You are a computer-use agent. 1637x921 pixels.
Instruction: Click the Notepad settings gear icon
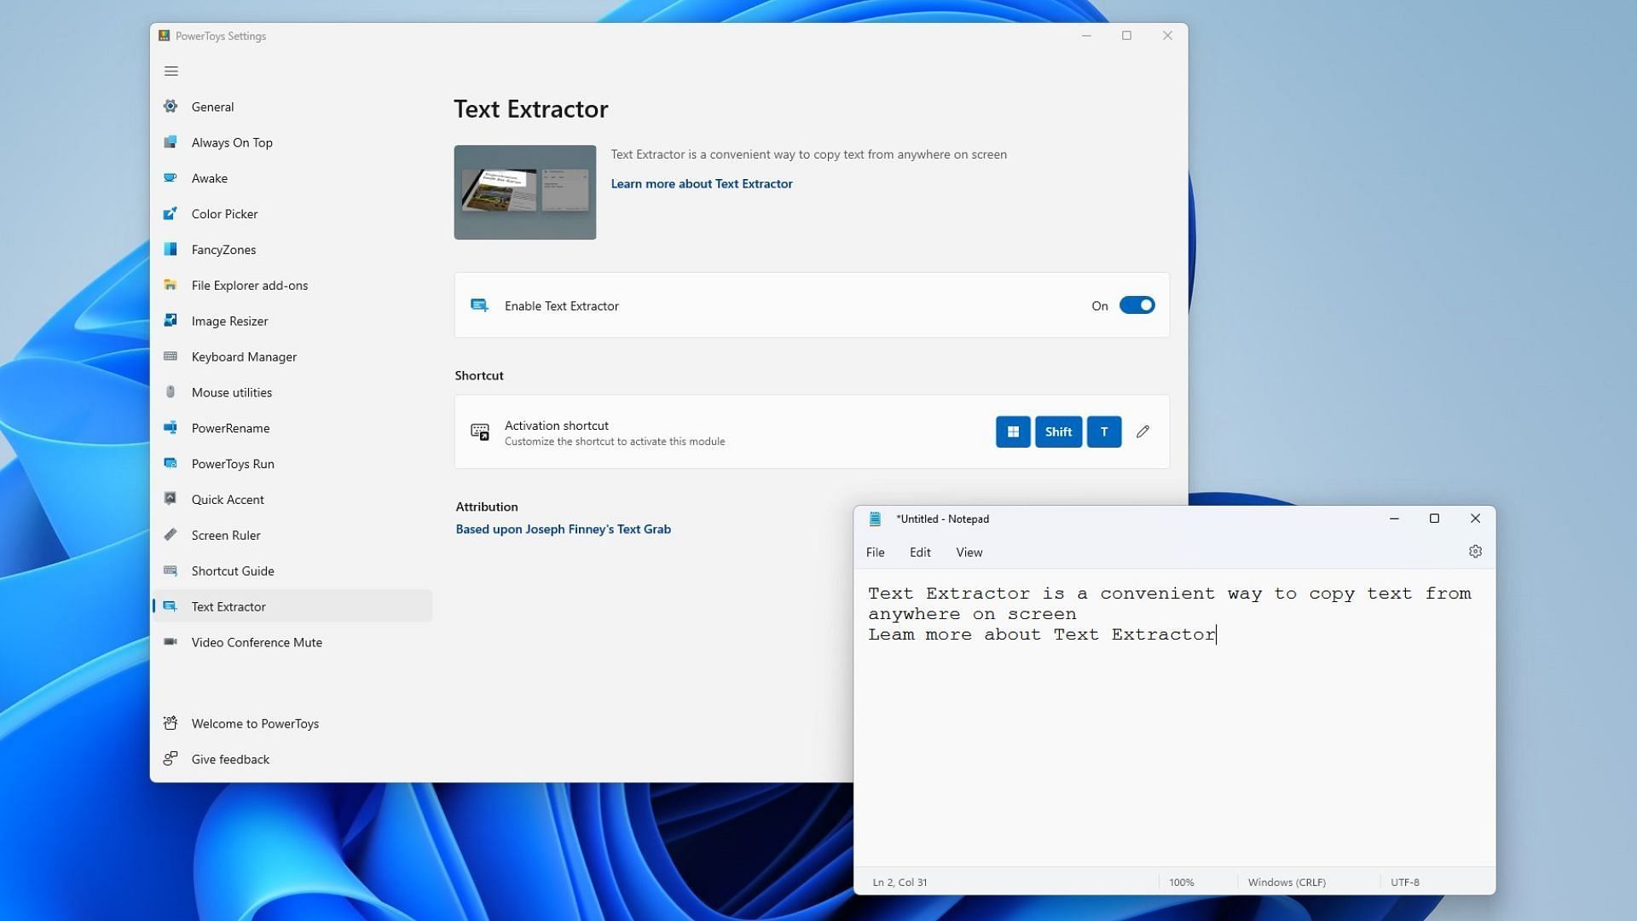[1475, 551]
